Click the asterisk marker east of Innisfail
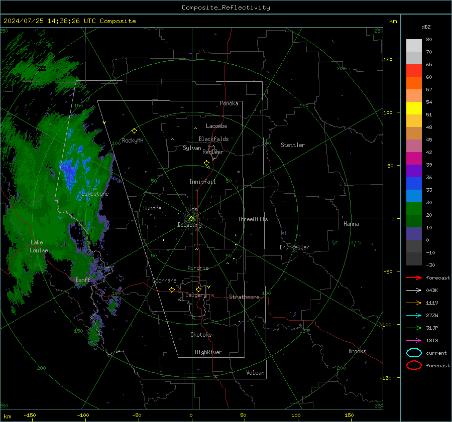The height and width of the screenshot is (422, 452). click(x=239, y=172)
